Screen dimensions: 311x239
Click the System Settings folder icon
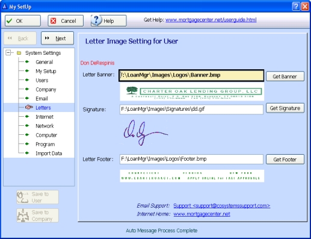tap(19, 53)
